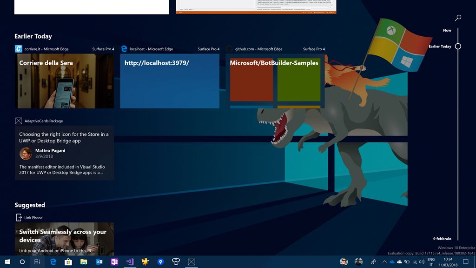Click the Edge icon beside localhost title

(124, 48)
